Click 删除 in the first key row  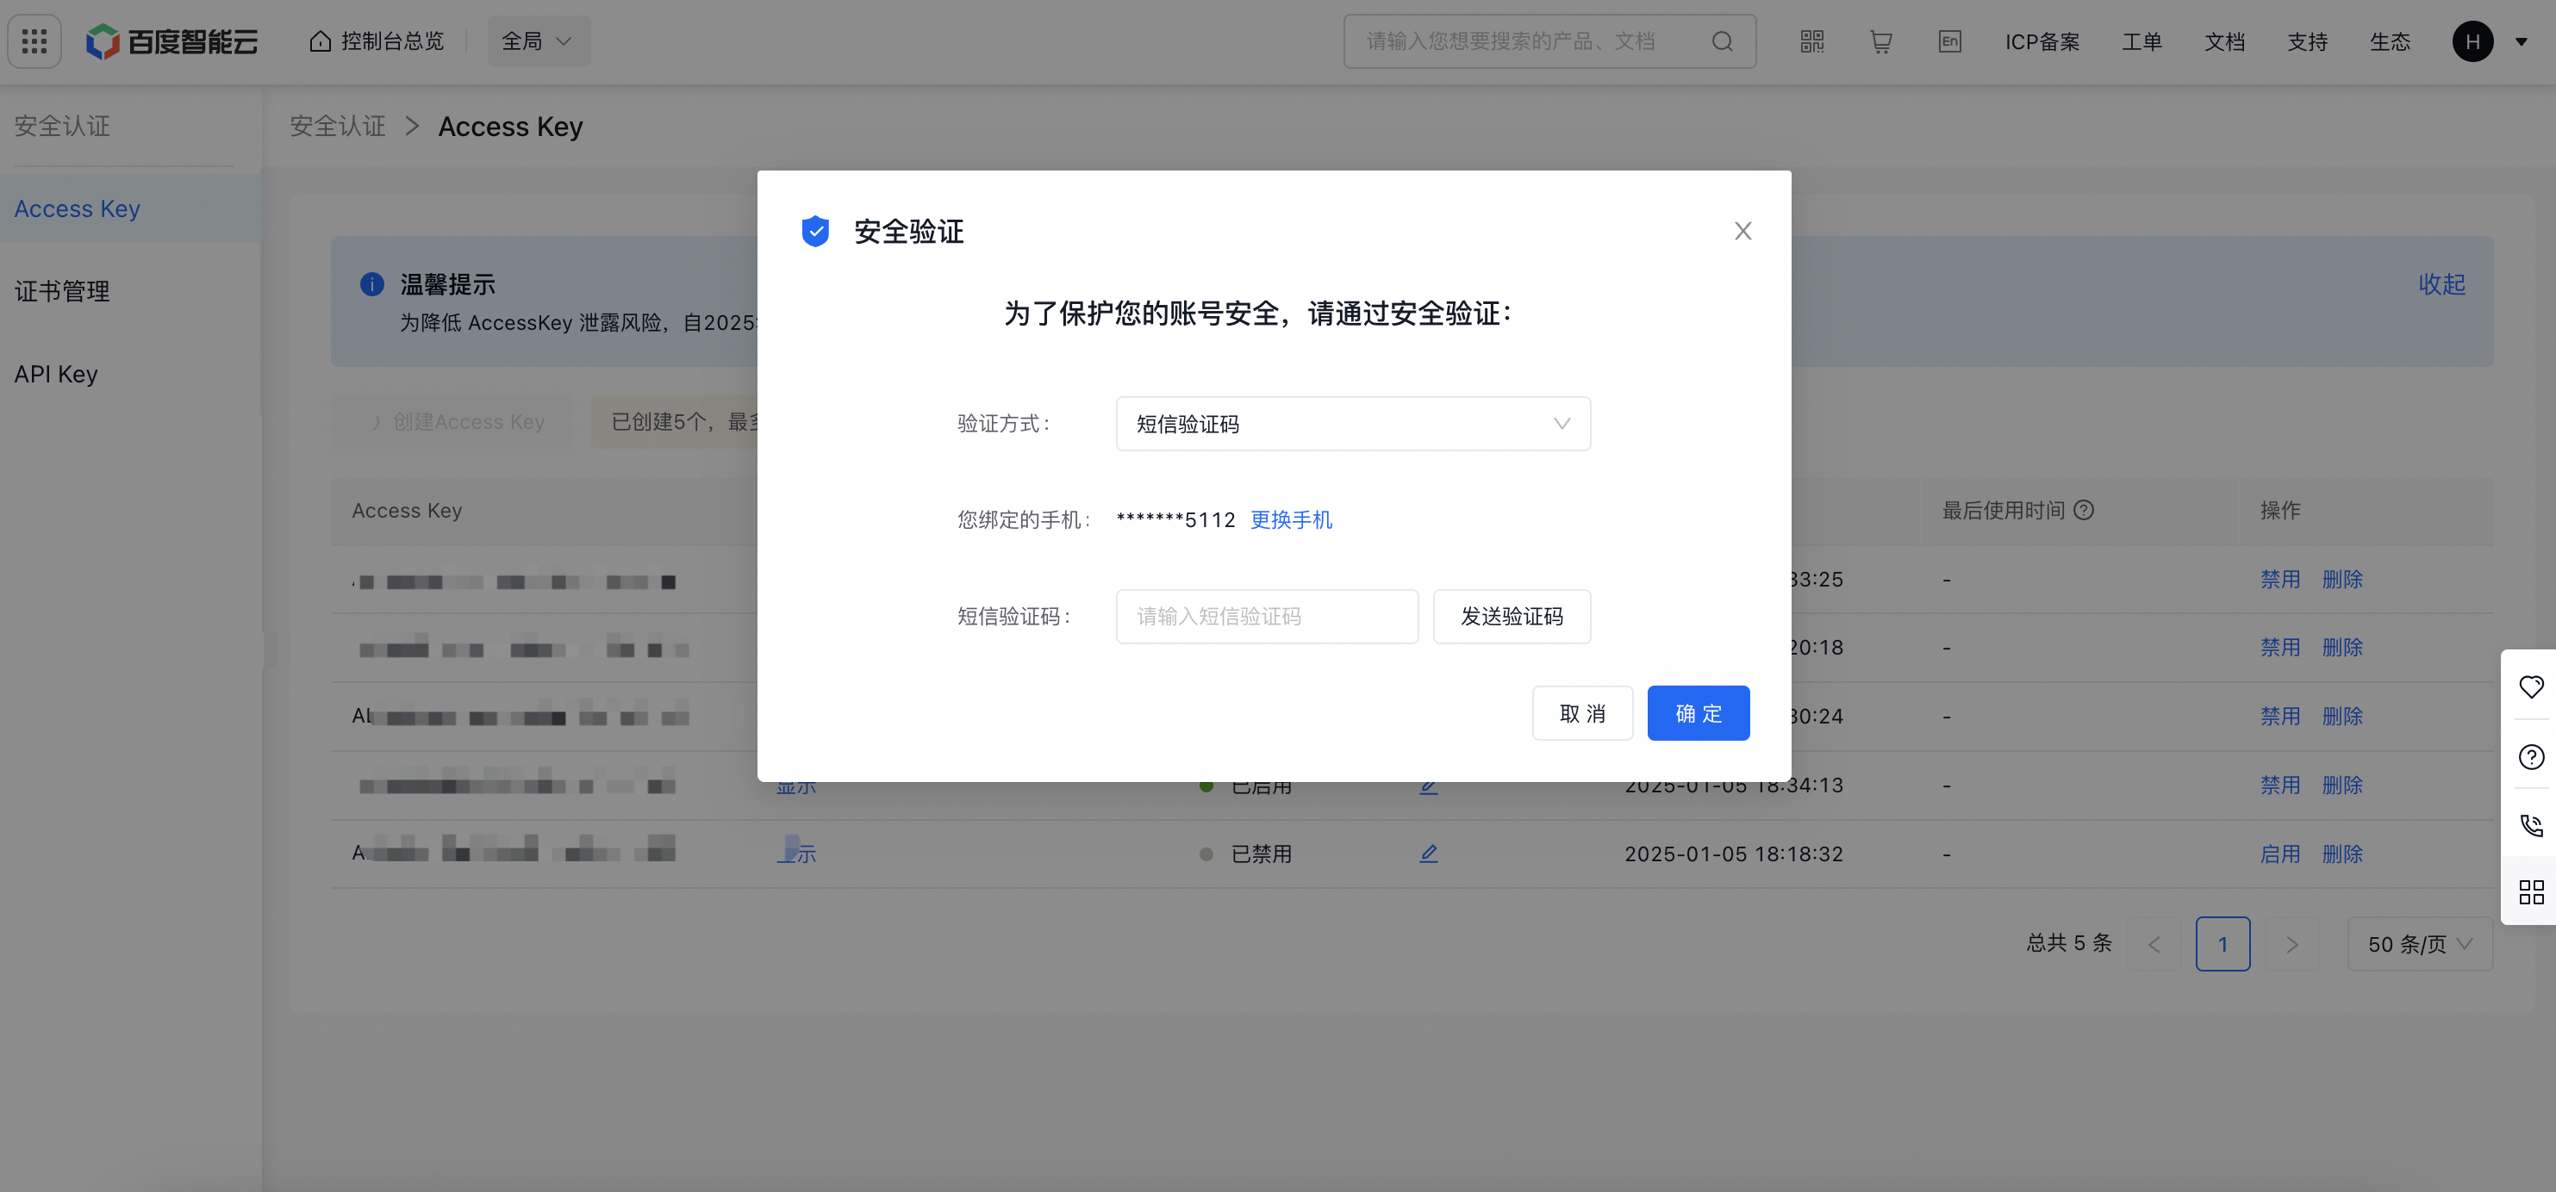[2341, 579]
